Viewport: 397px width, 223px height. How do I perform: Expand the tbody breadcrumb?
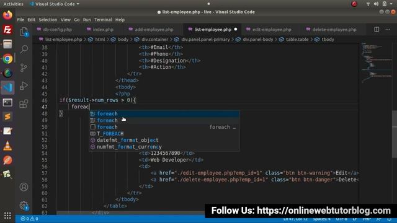(328, 40)
